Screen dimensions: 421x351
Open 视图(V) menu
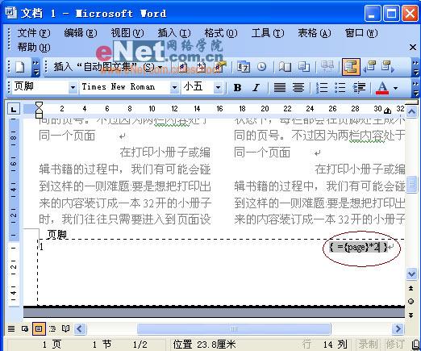coord(127,33)
